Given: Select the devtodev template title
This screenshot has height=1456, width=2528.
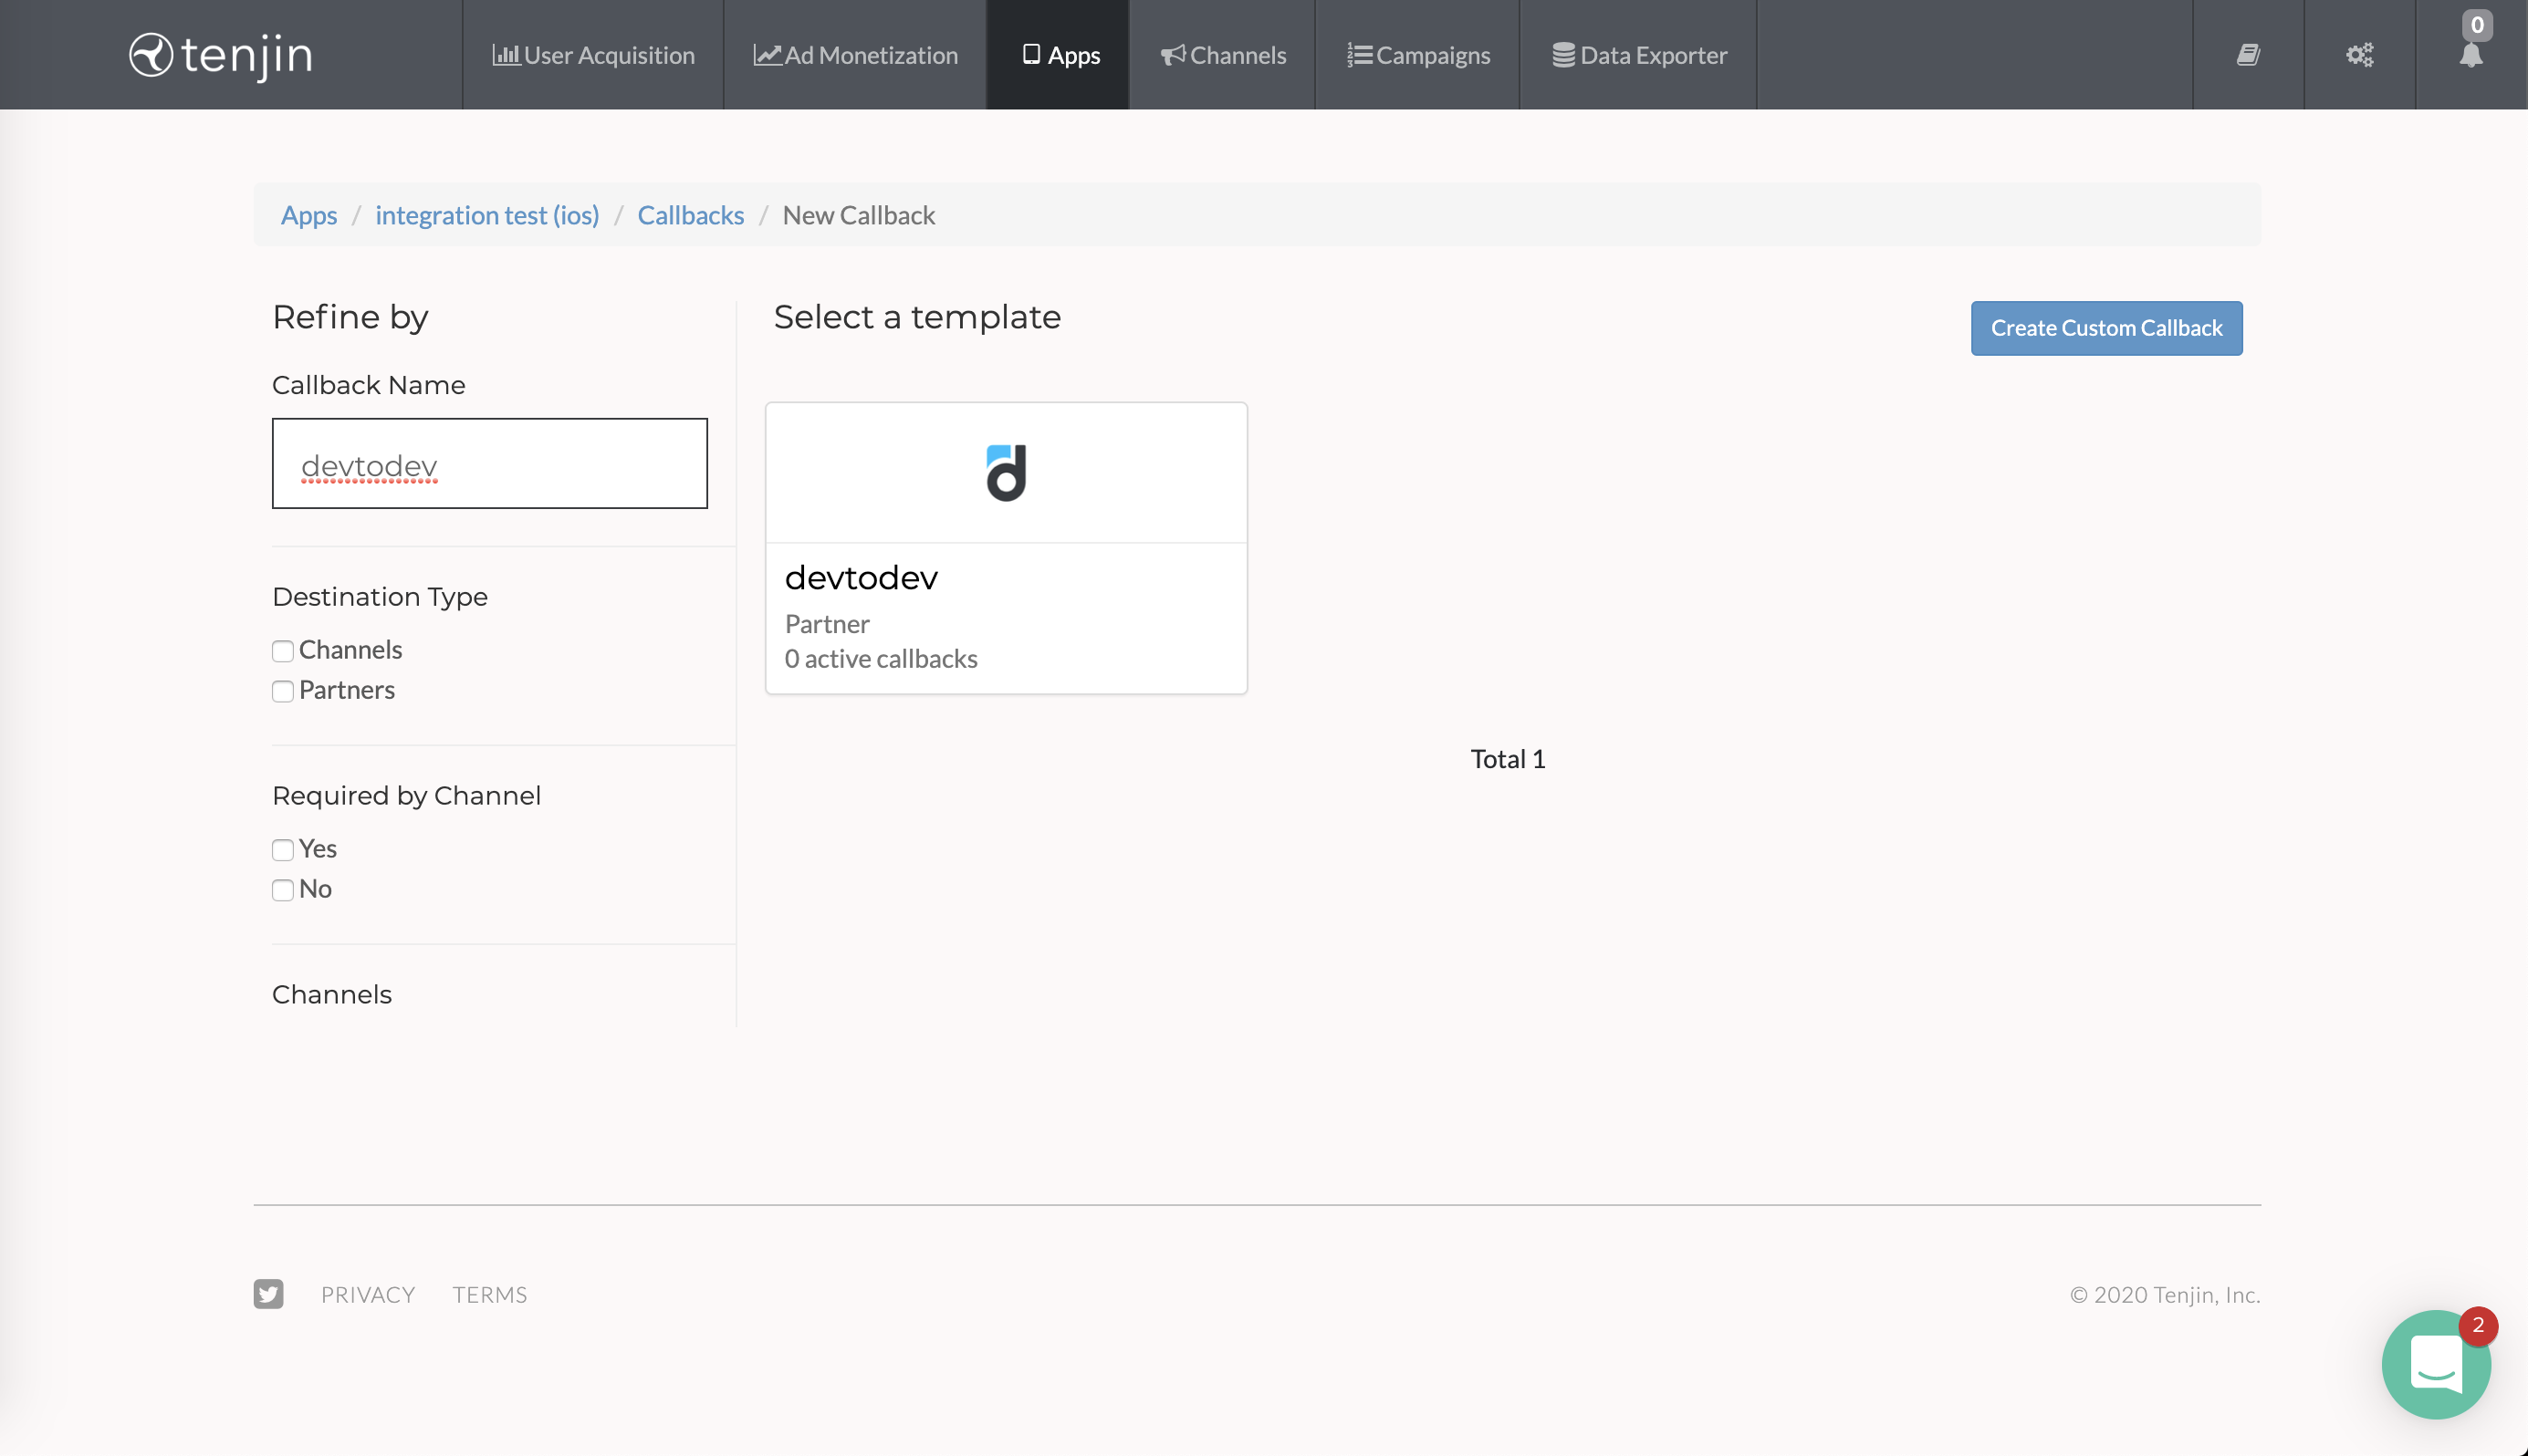Looking at the screenshot, I should point(862,578).
